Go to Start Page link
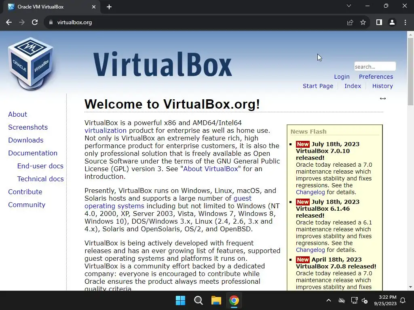This screenshot has height=310, width=414. (x=318, y=86)
